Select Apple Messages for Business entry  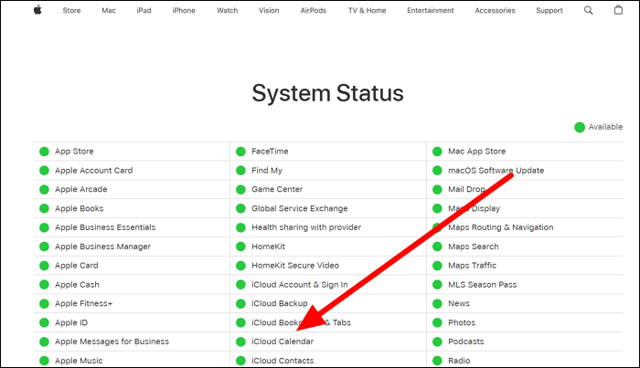click(x=112, y=342)
